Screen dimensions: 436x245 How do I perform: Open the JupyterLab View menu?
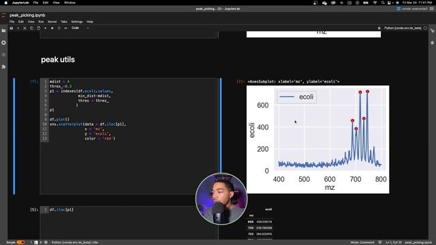point(31,22)
